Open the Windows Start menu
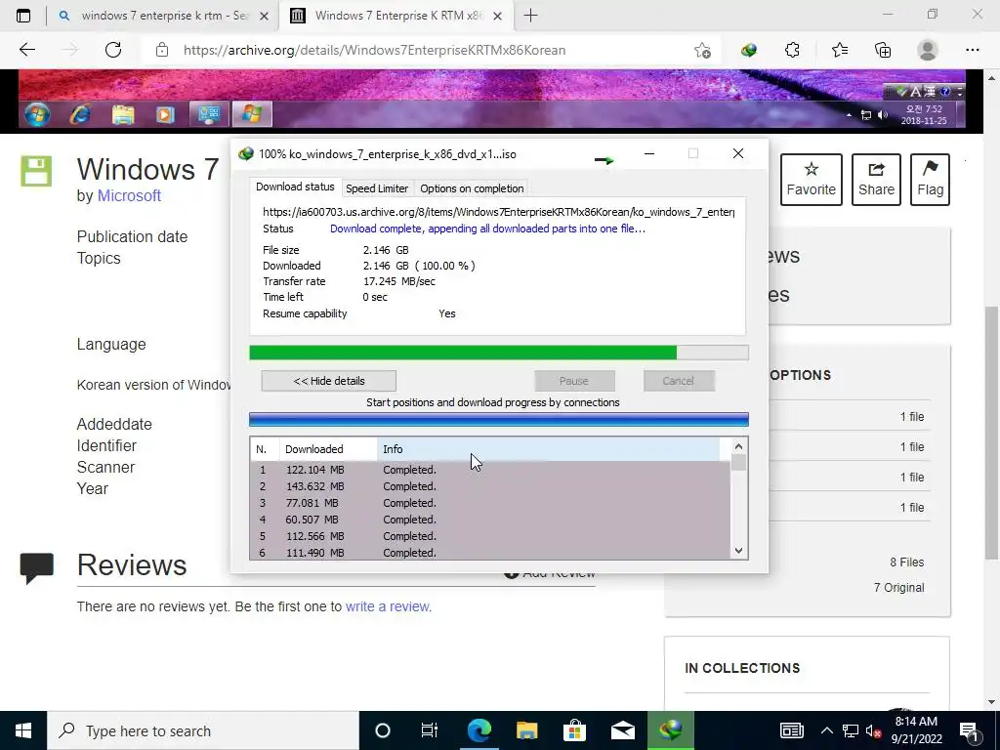 (x=23, y=730)
